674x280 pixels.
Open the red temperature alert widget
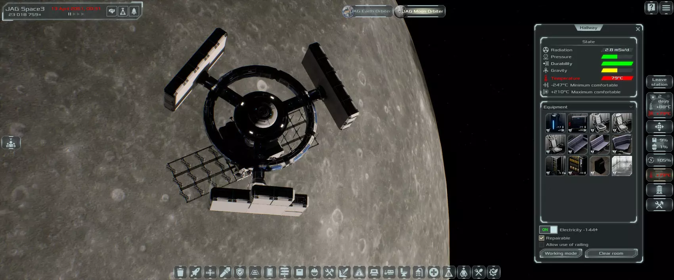pos(659,175)
